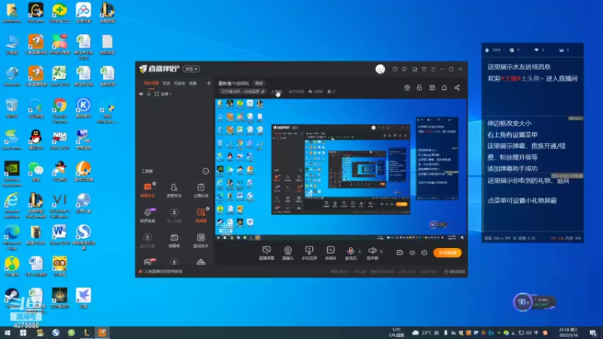Open Steam desktop shortcut
The image size is (603, 339).
[11, 298]
